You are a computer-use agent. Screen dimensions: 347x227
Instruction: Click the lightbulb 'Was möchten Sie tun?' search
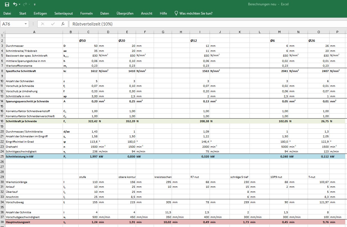(193, 13)
